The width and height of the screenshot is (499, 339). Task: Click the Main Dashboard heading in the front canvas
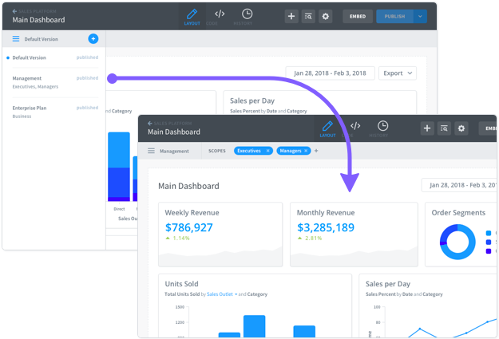point(188,186)
